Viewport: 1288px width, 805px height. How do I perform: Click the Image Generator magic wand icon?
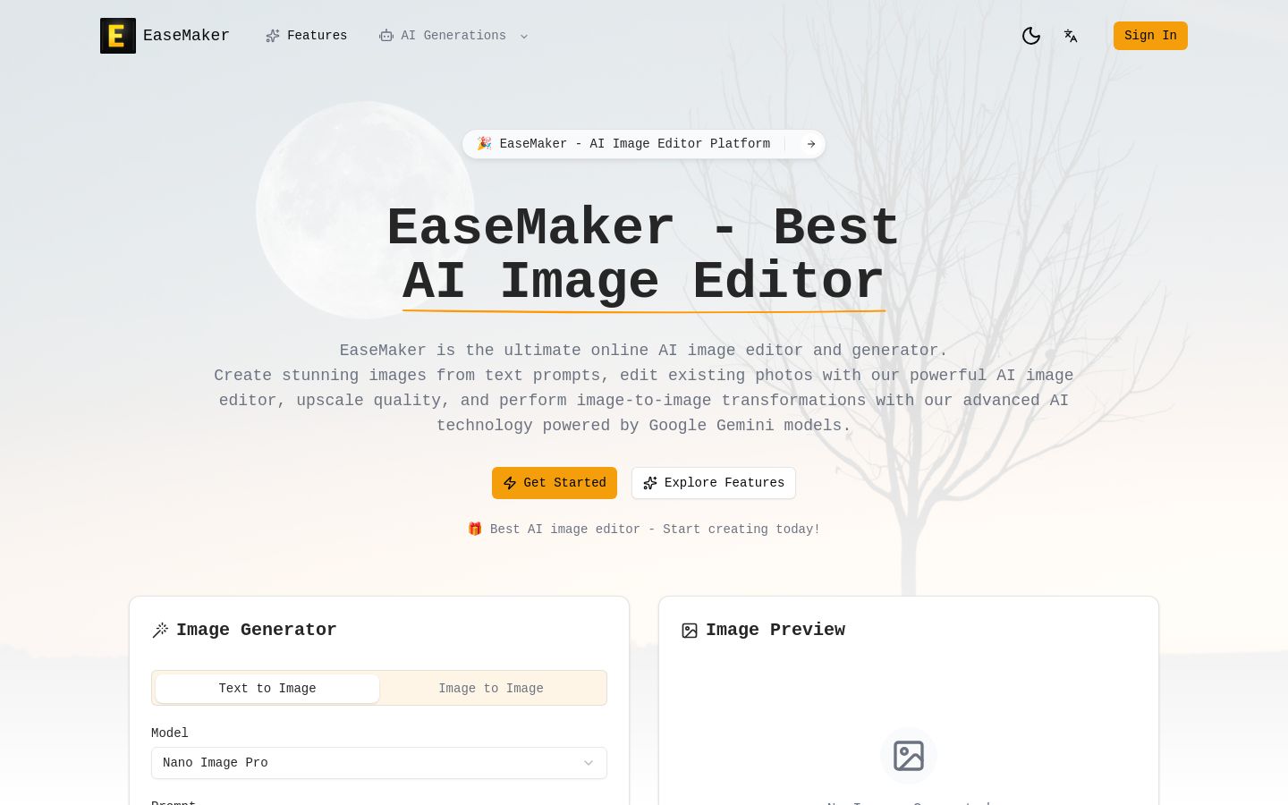(160, 631)
